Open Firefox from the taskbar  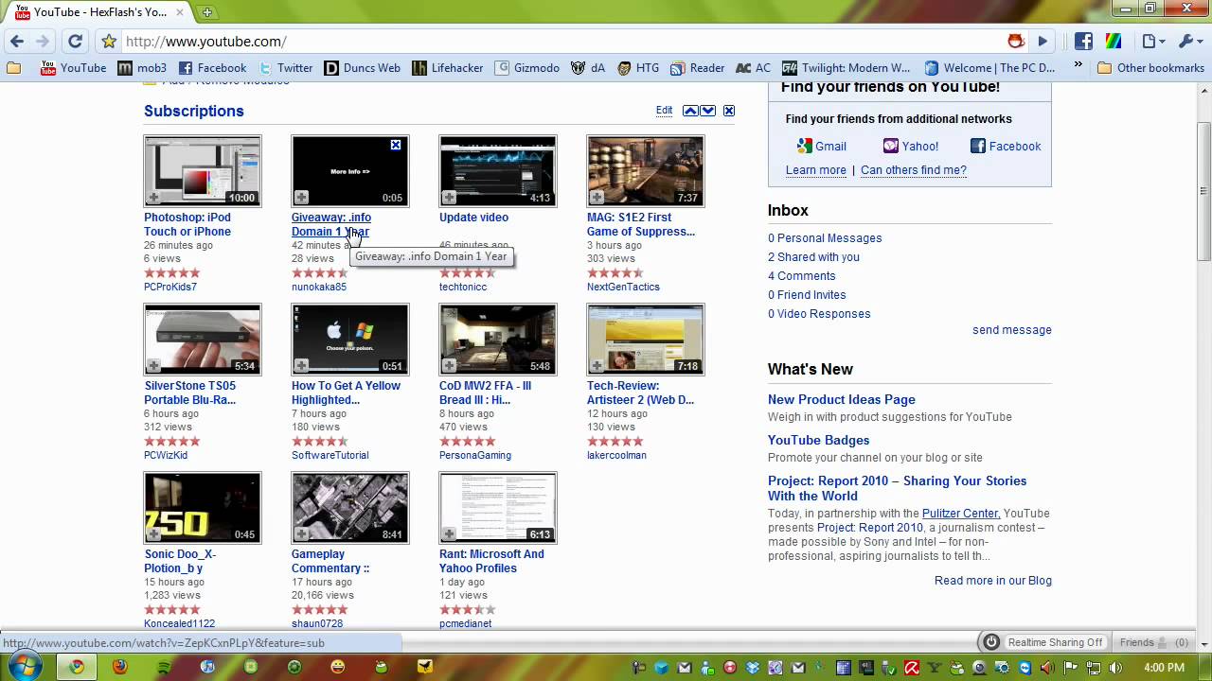tap(119, 667)
